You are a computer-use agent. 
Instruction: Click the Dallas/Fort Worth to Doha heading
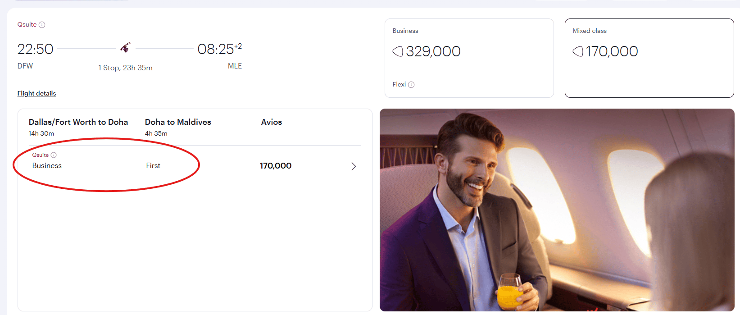(78, 122)
